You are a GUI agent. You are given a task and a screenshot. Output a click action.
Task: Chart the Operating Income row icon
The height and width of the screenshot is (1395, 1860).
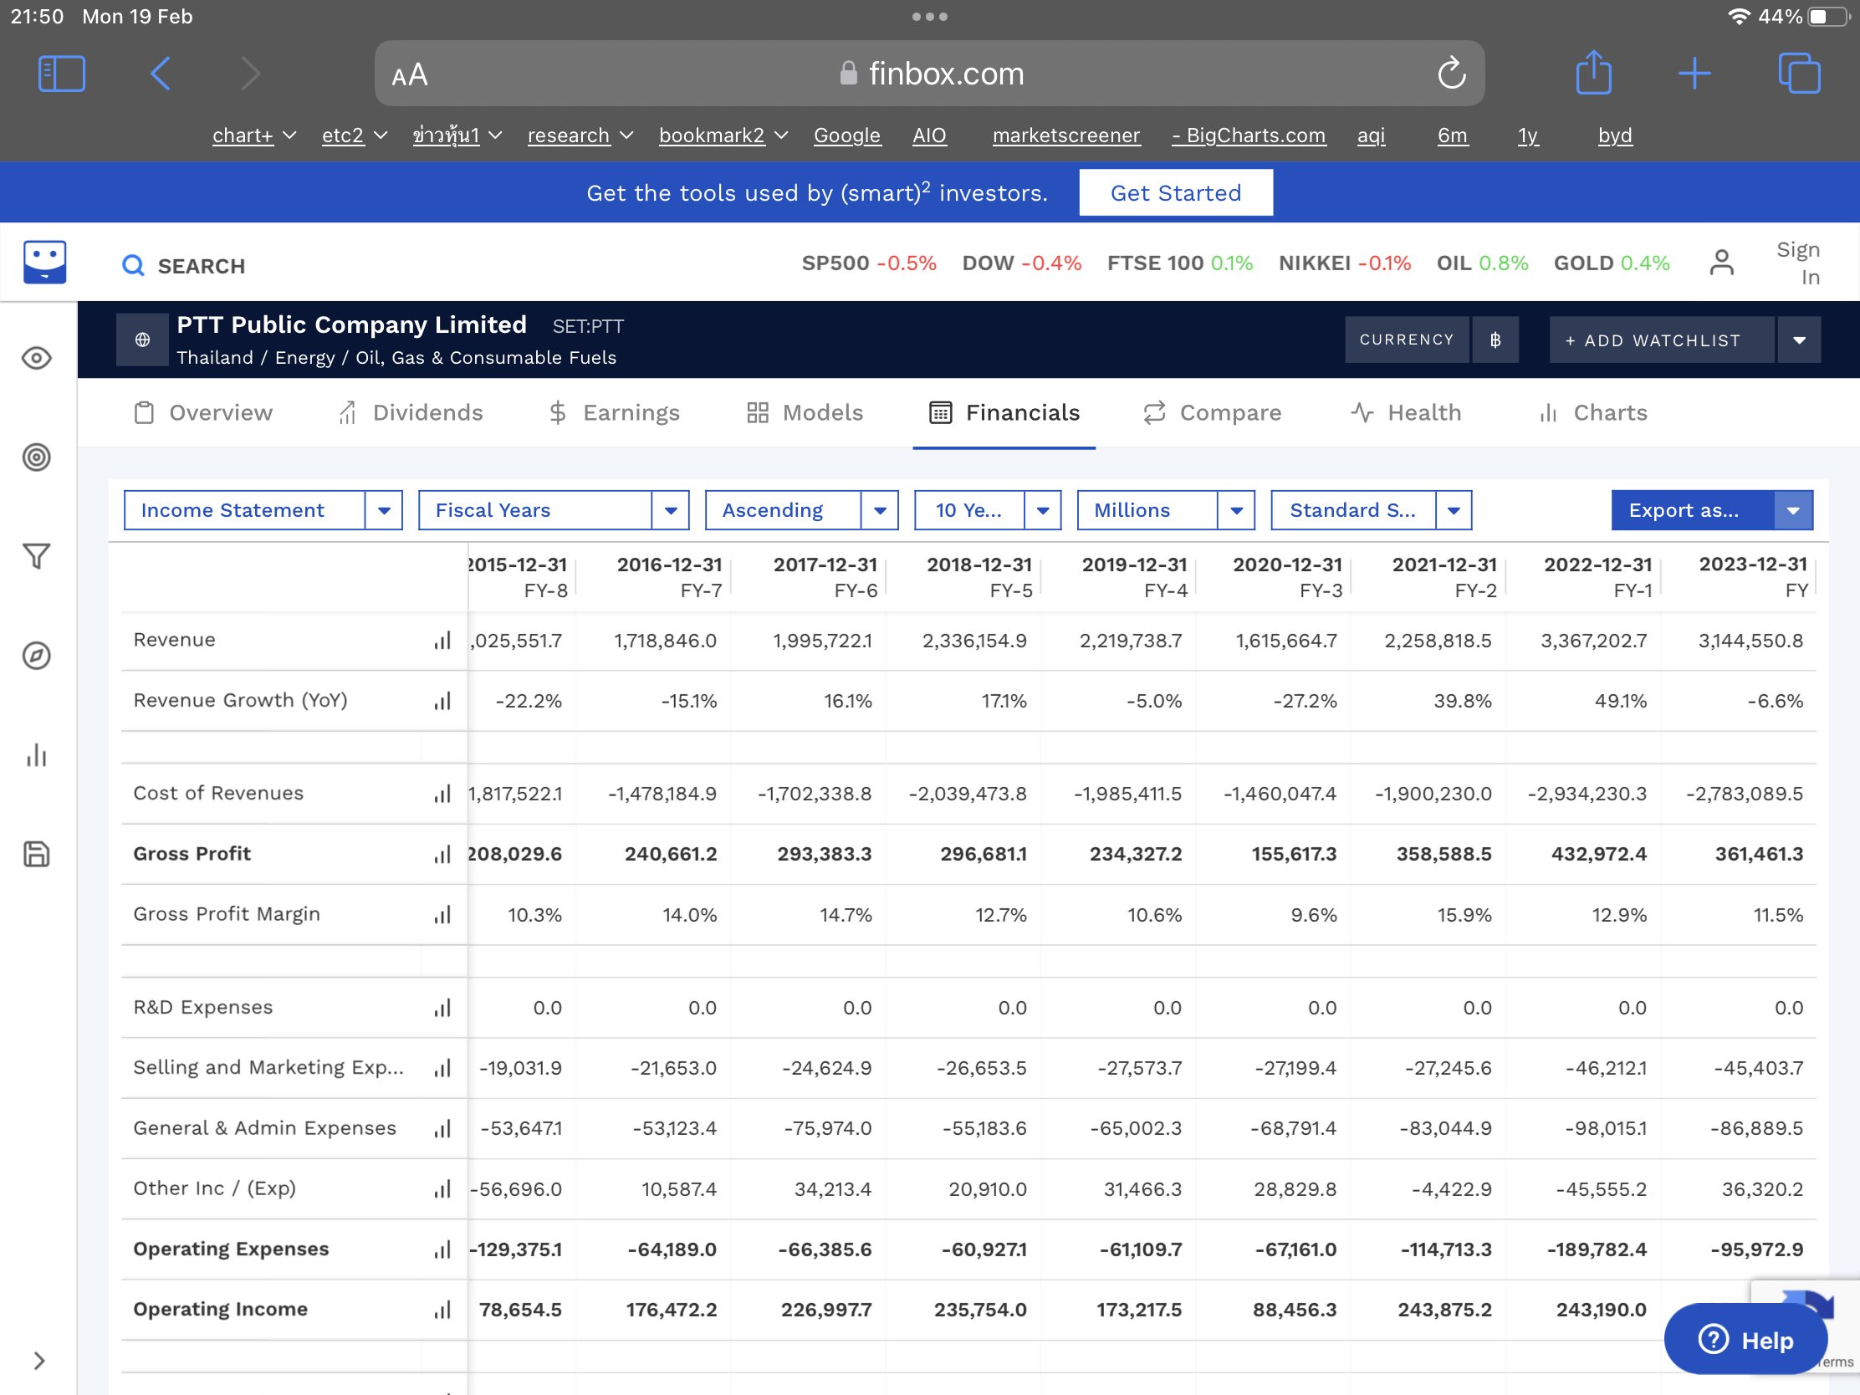[x=442, y=1310]
